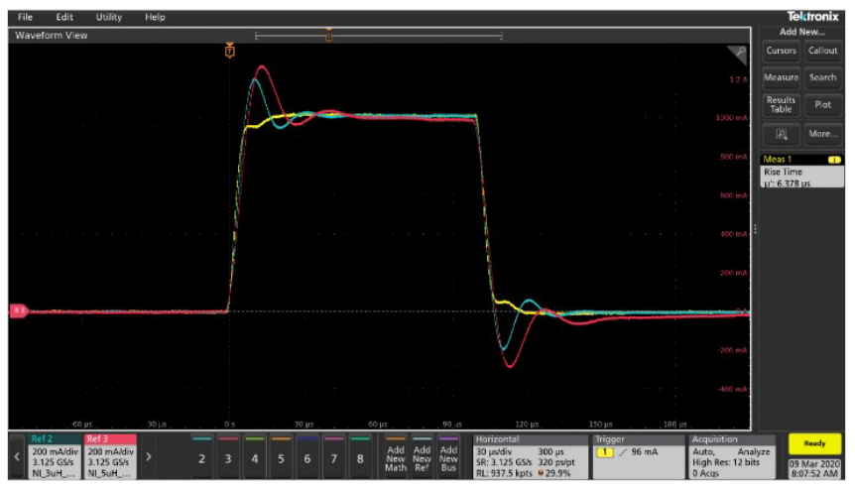855x489 pixels.
Task: Open the Search function
Action: click(822, 77)
